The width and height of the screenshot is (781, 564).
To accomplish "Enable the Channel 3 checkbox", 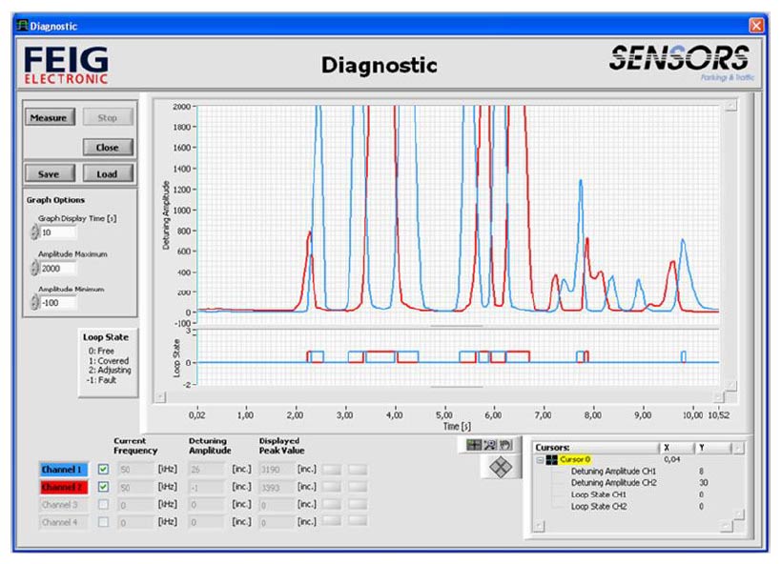I will click(103, 504).
